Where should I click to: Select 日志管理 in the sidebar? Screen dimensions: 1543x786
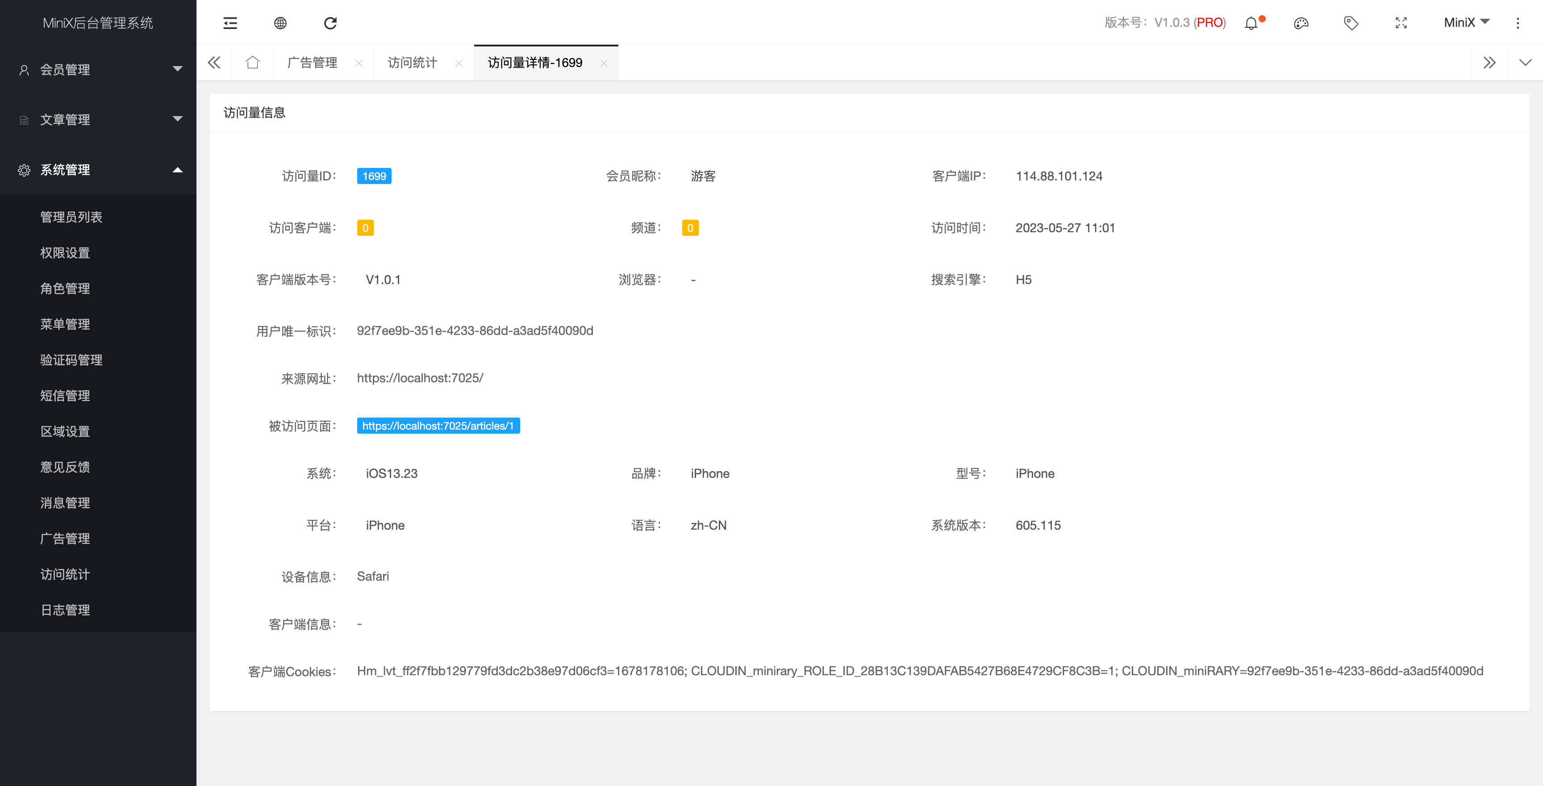click(65, 610)
